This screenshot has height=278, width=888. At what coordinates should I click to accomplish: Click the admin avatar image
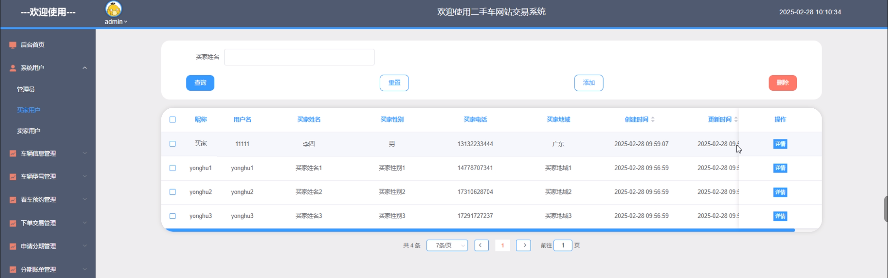(113, 9)
